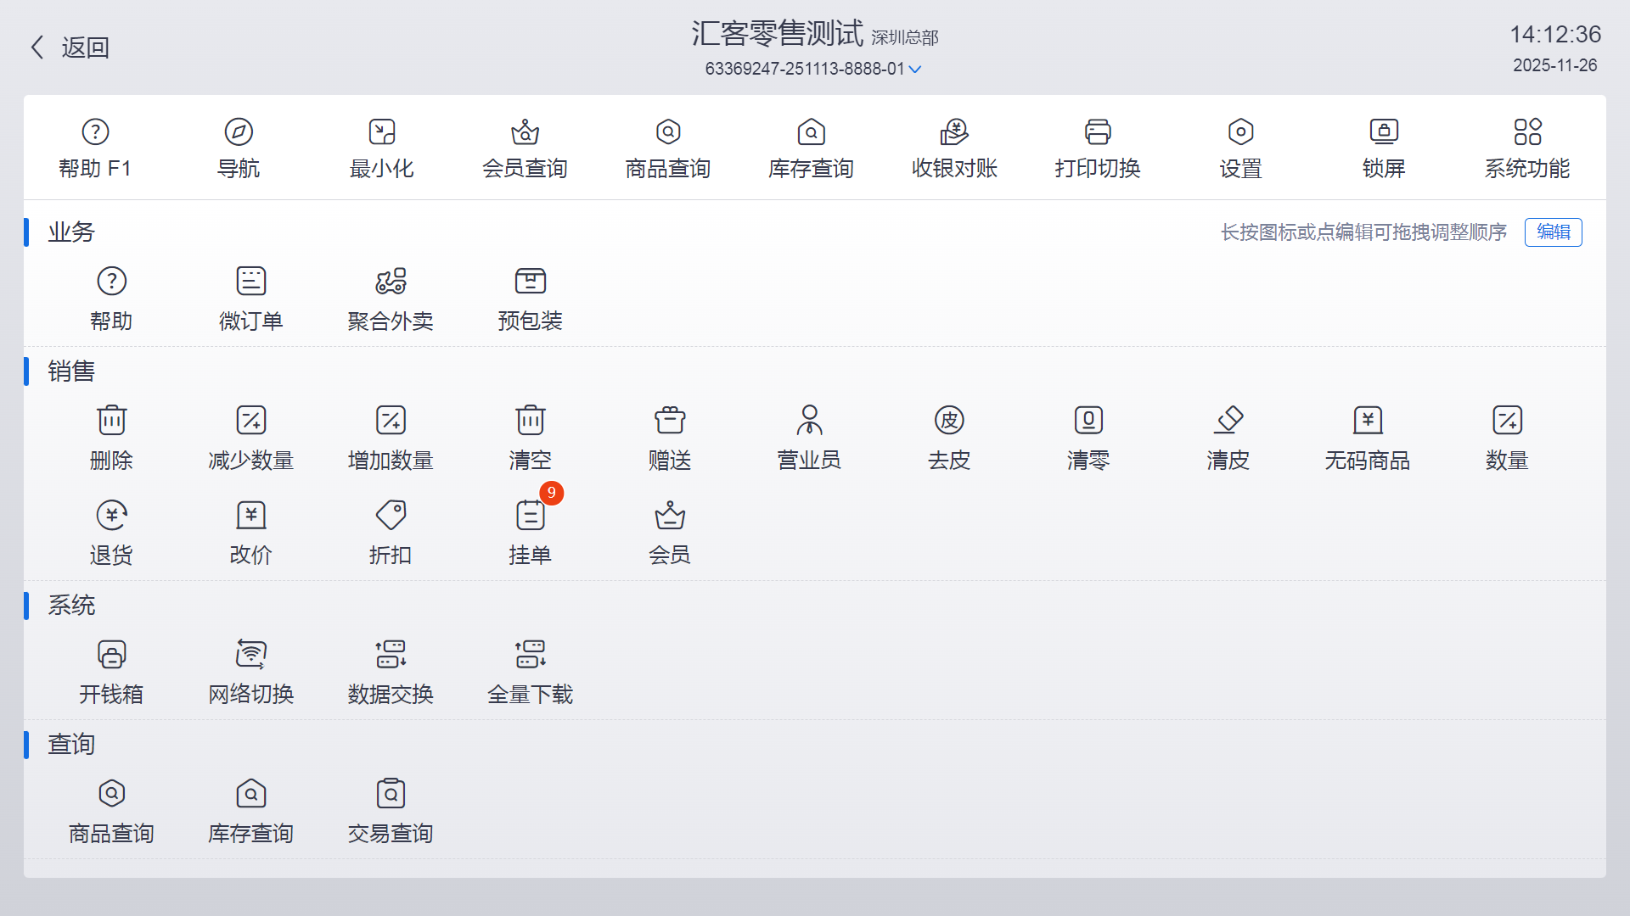This screenshot has width=1630, height=916.
Task: Select the 去皮 tare icon
Action: tap(949, 421)
